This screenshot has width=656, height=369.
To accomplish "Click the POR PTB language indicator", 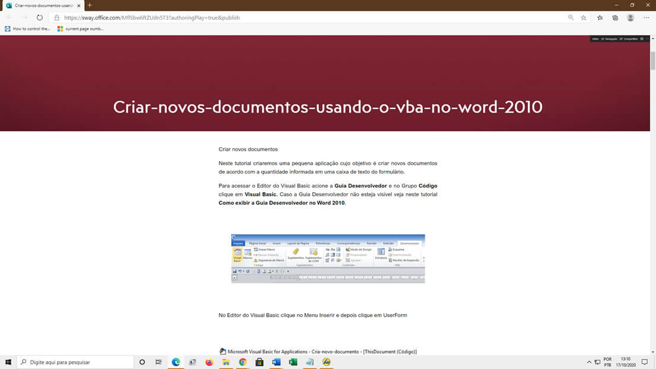I will tap(607, 362).
